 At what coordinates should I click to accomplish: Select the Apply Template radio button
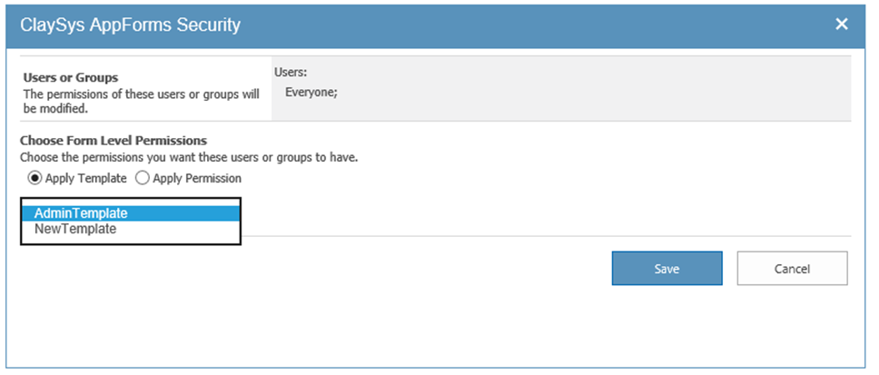pyautogui.click(x=35, y=178)
